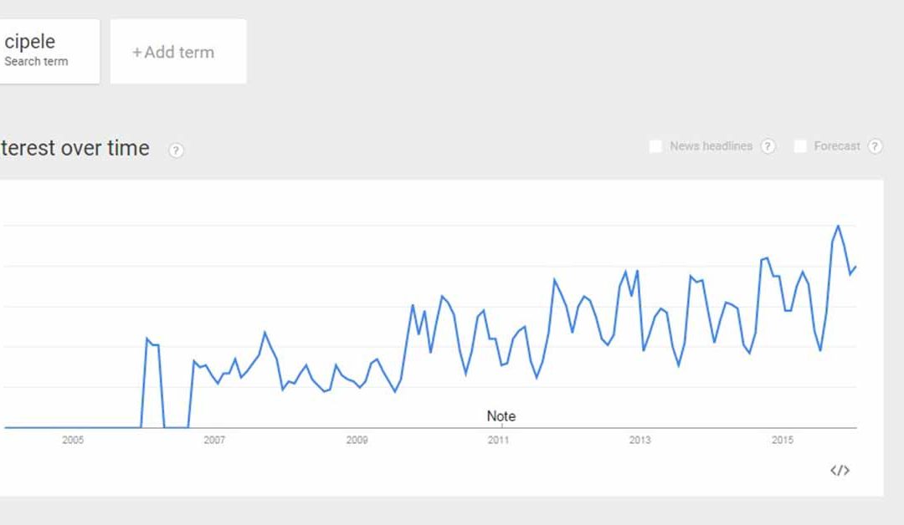Click the 2005 year label on axis
Viewport: 904px width, 525px height.
[73, 441]
